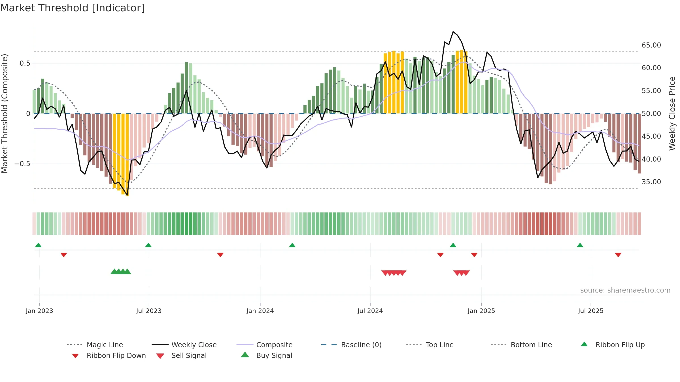
Task: Toggle the Weekly Close legend entry
Action: pos(184,345)
